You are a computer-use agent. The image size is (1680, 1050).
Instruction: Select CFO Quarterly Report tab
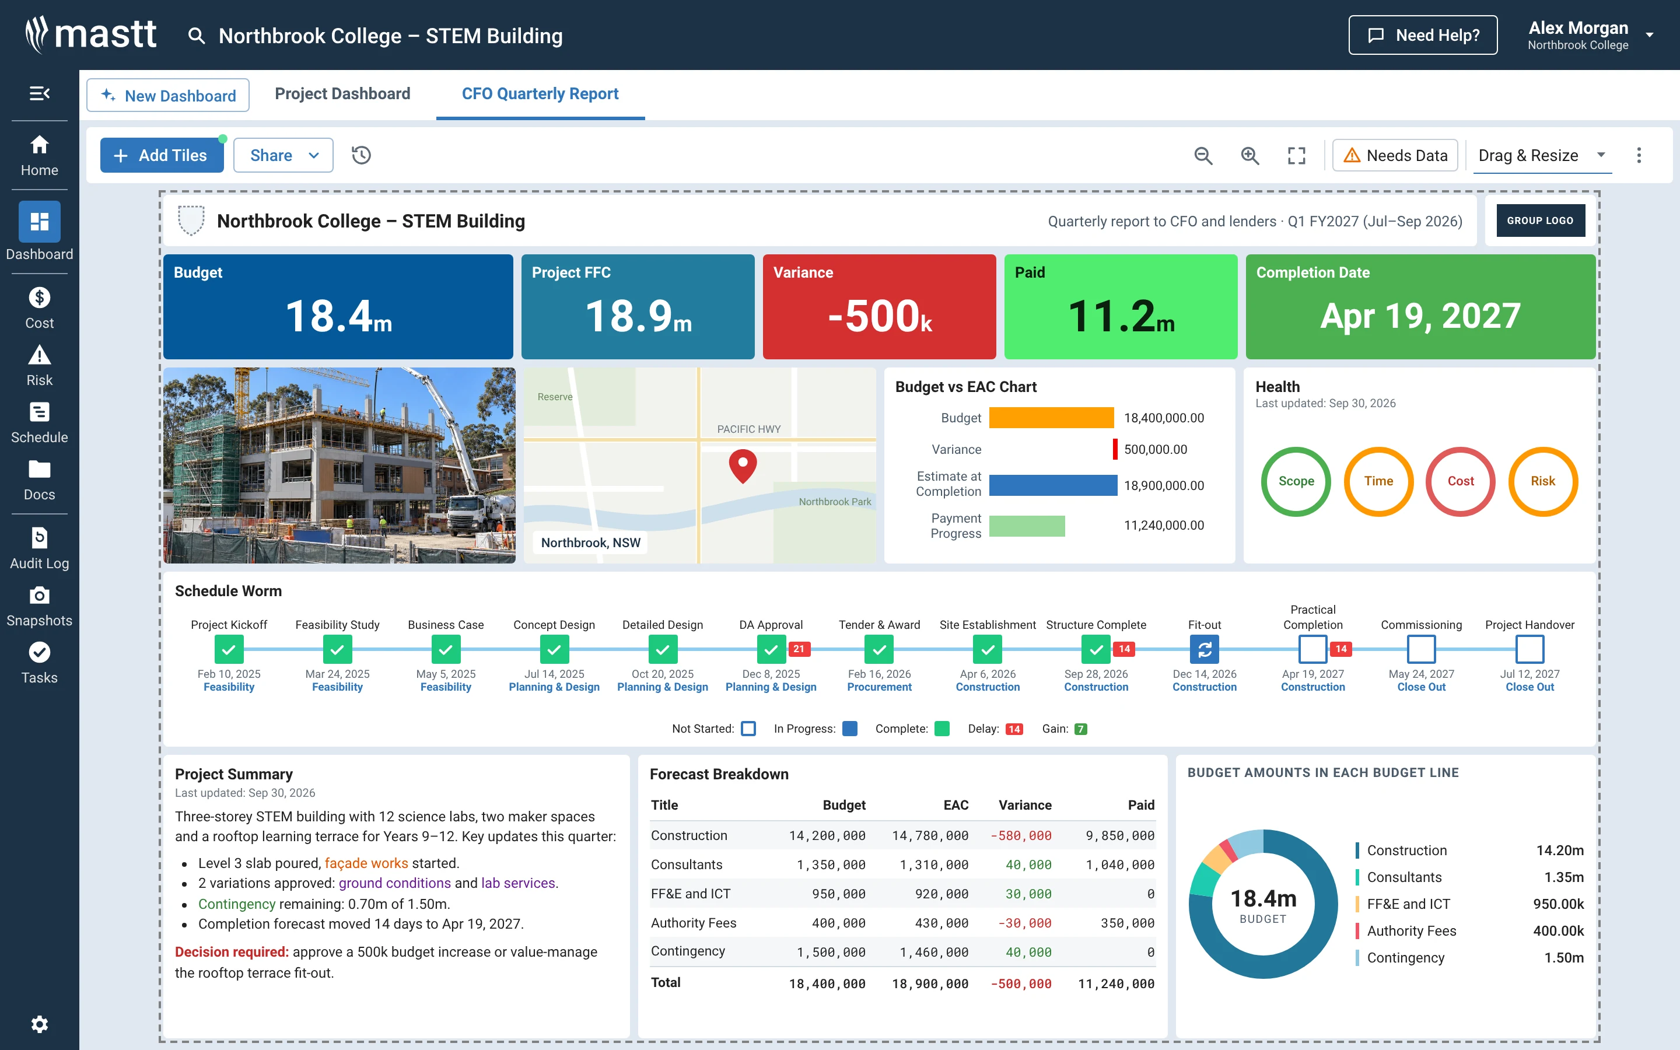click(x=540, y=94)
